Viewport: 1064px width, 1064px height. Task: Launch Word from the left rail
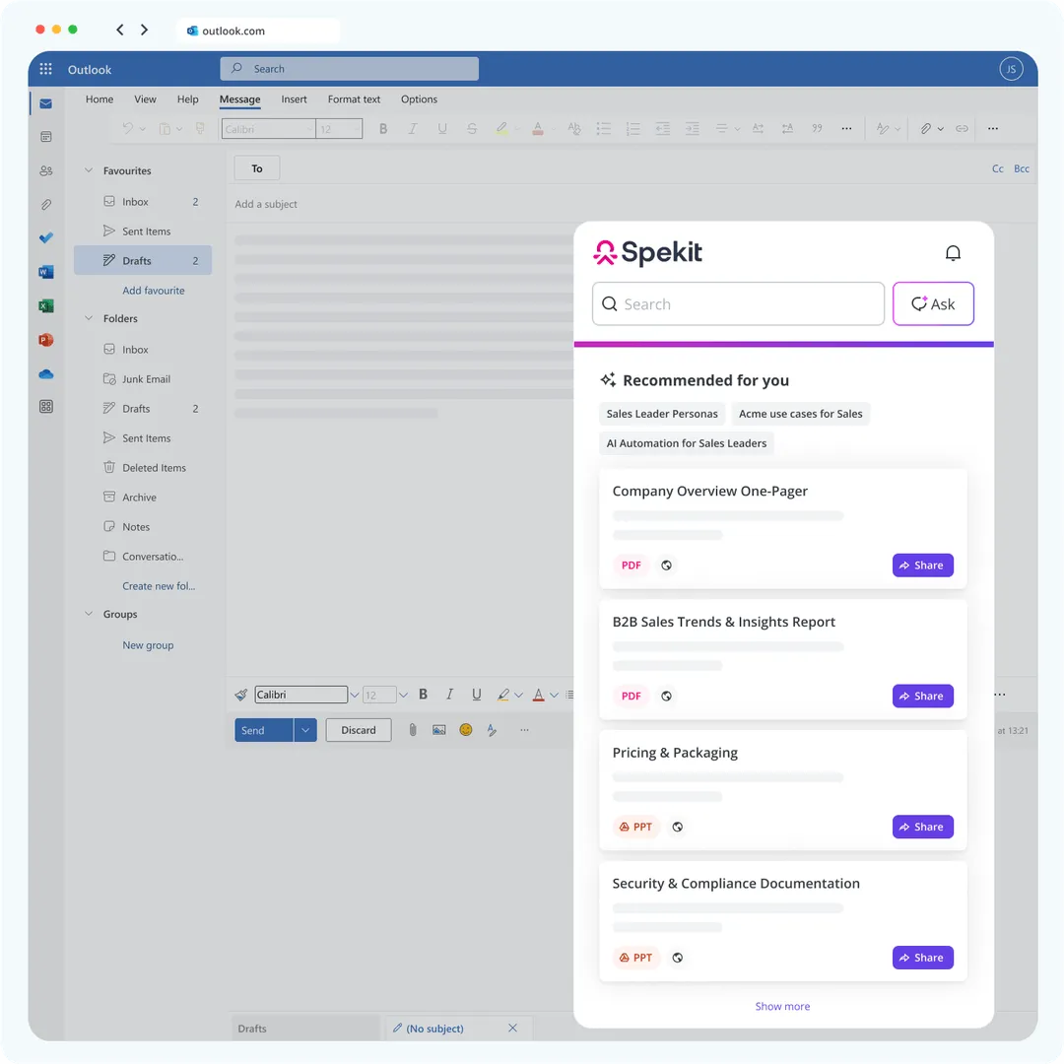click(x=45, y=272)
